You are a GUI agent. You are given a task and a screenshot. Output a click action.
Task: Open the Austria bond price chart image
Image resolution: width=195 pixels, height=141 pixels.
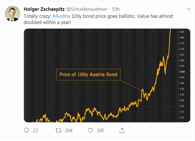pyautogui.click(x=107, y=75)
